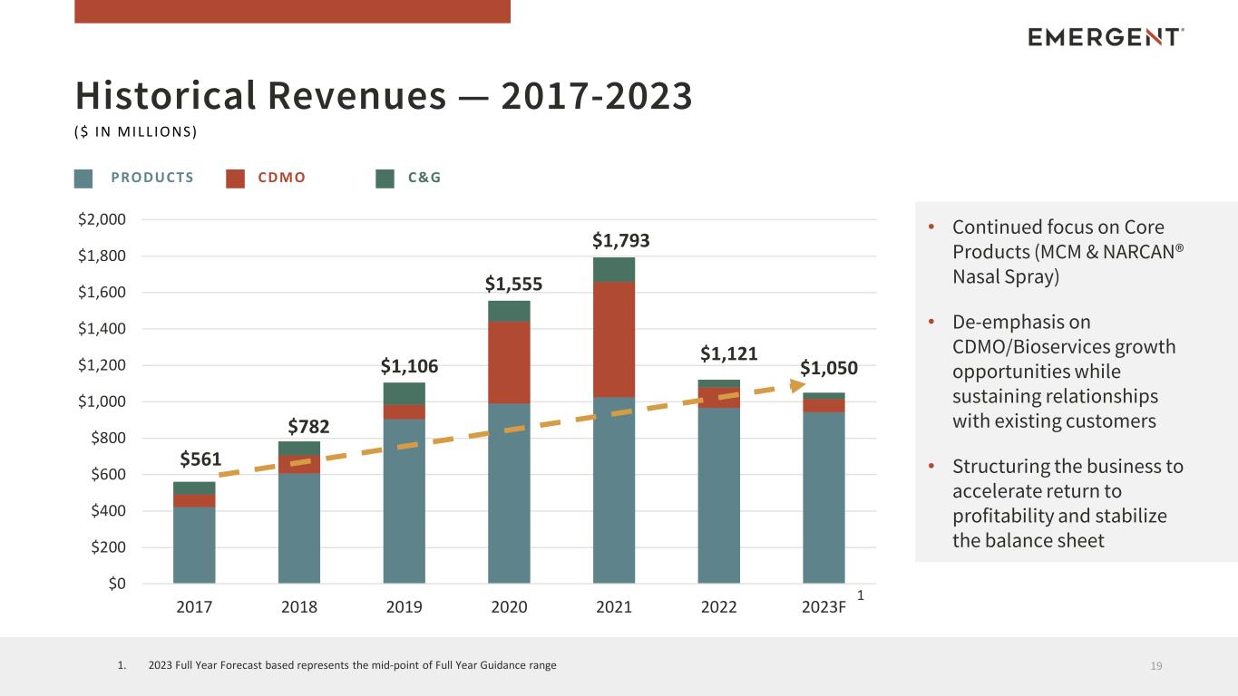The image size is (1238, 696).
Task: Select the 2021 bar's CDMO segment
Action: coord(614,339)
